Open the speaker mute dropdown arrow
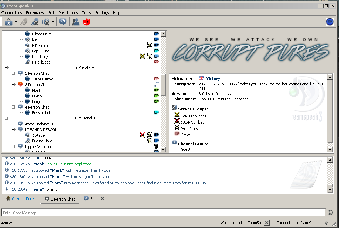Screen dimensions: 339x228 53,21
